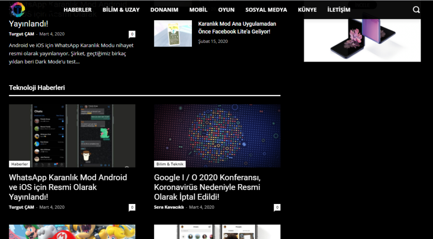Screen dimensions: 433x239
Task: View author Sera Kavacıklı's profile
Action: click(x=169, y=207)
